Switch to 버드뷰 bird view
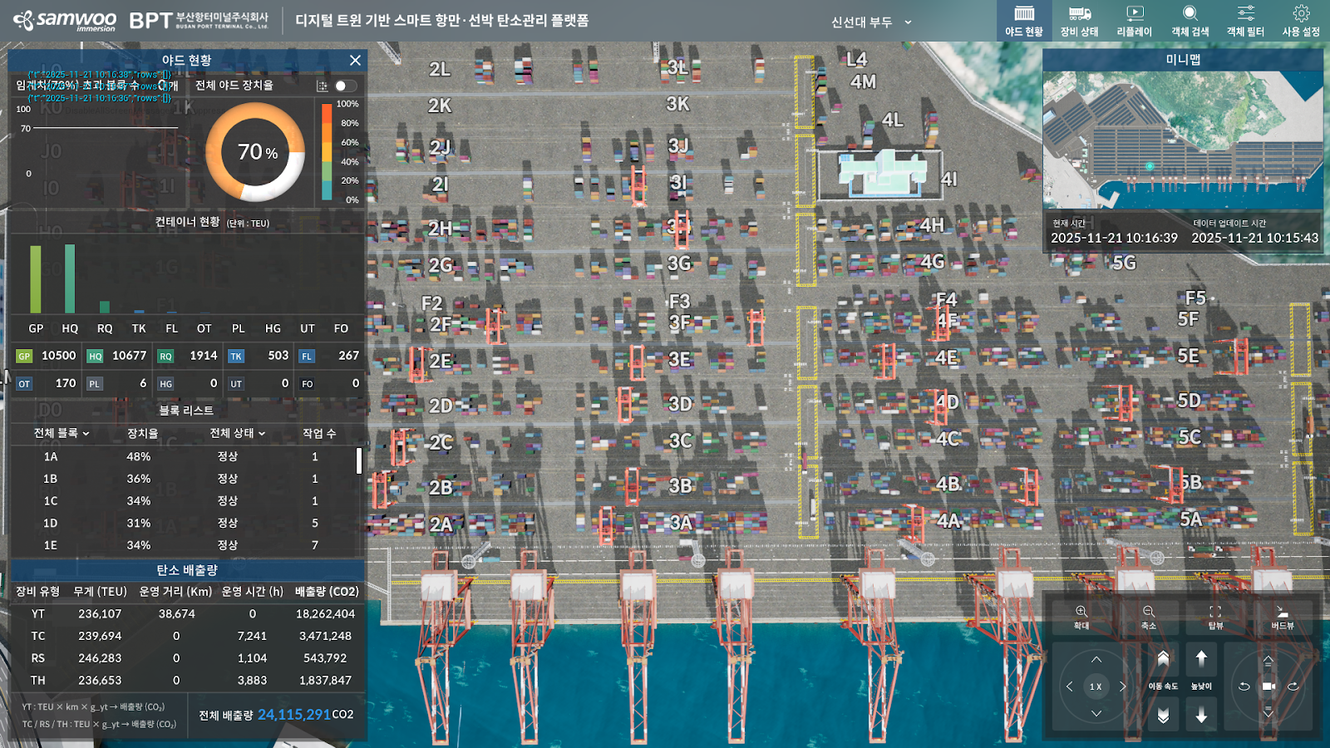 (1283, 617)
